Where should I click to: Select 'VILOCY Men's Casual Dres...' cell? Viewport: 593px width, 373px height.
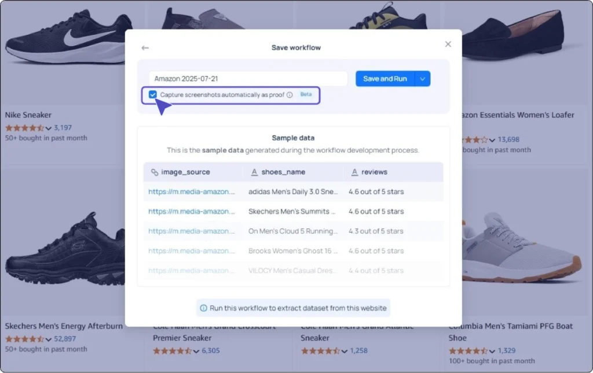coord(292,270)
